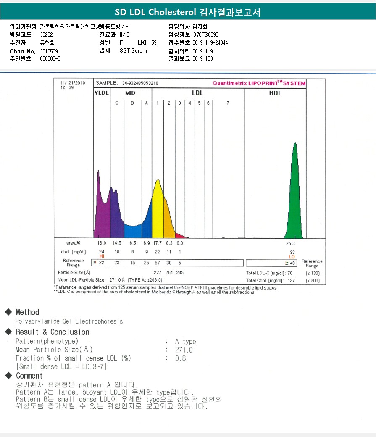This screenshot has width=376, height=437.
Task: Click VLDL area % value "18.9"
Action: 102,243
